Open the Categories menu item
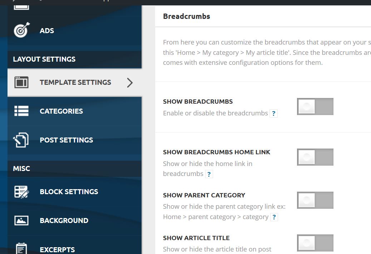 [75, 111]
